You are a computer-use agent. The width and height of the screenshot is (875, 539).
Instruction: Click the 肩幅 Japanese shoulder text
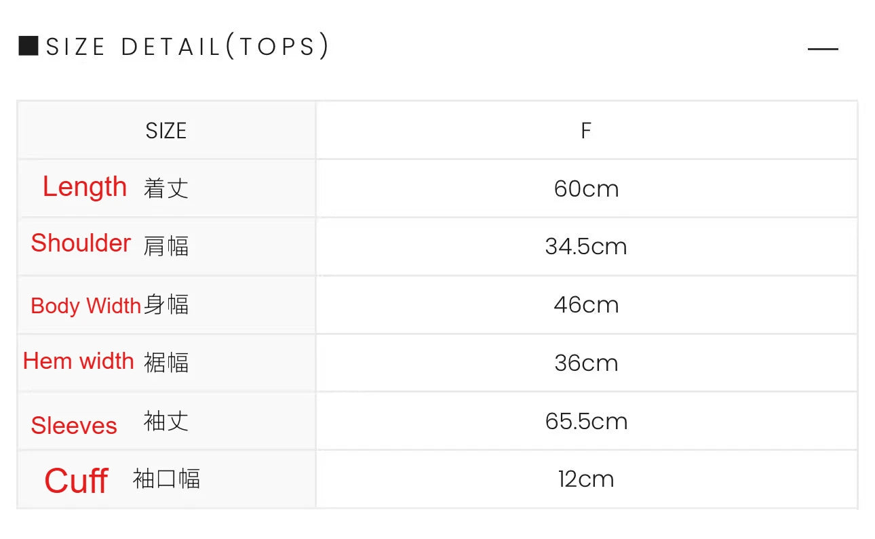click(x=166, y=246)
